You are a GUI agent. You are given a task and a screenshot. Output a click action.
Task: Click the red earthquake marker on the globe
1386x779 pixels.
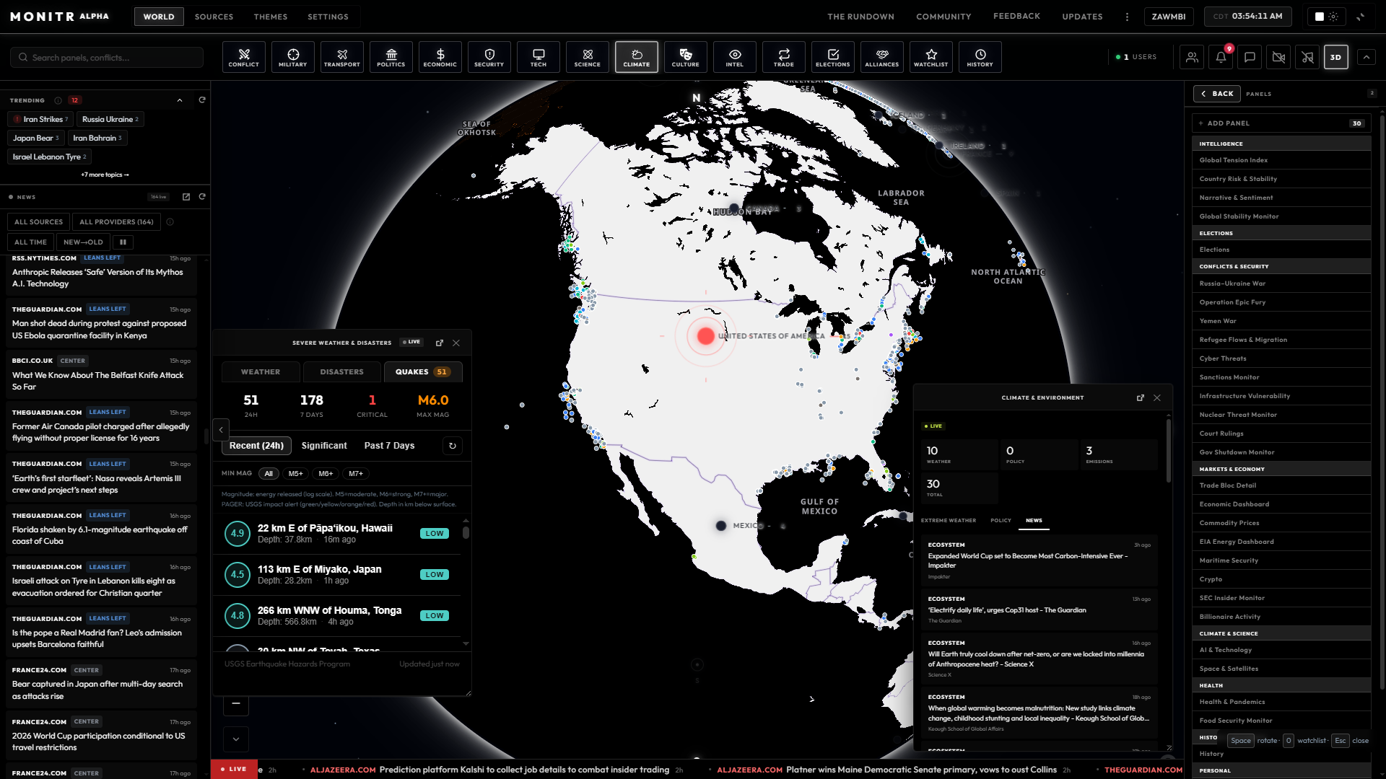pyautogui.click(x=706, y=335)
